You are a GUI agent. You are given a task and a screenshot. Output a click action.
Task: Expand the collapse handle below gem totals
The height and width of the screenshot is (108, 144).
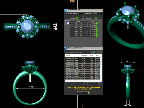(83, 16)
